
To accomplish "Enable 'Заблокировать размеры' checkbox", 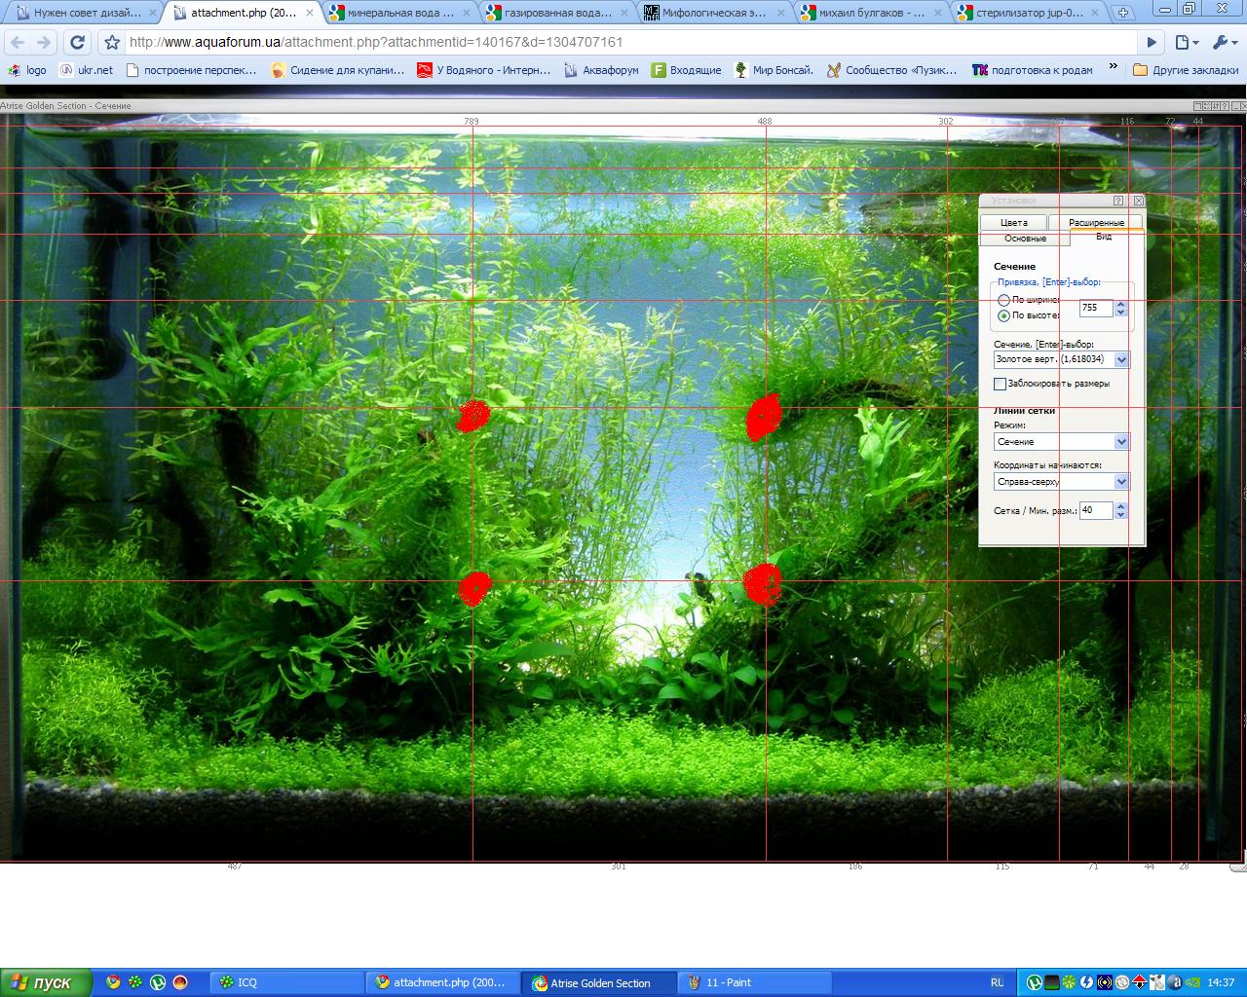I will pos(1000,384).
